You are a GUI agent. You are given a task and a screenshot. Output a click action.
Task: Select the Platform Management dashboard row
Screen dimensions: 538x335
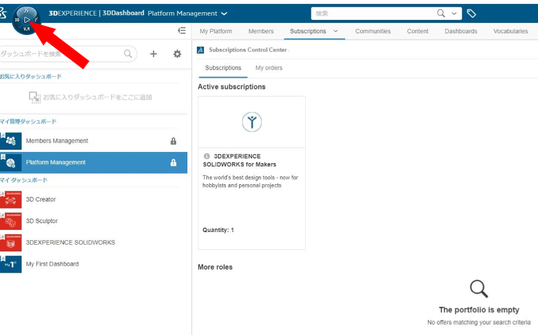[93, 162]
